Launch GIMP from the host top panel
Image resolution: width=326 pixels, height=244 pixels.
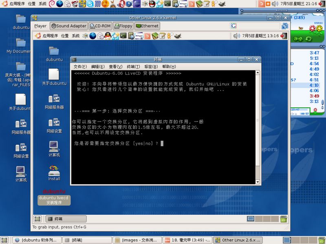222,4
